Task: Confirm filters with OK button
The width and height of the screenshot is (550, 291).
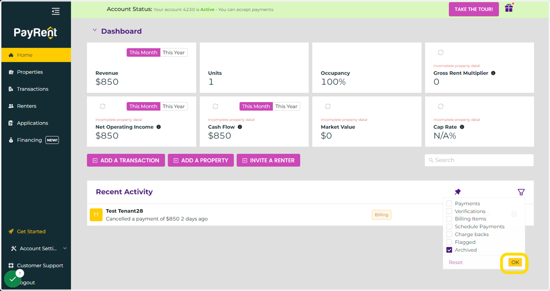Action: (515, 262)
